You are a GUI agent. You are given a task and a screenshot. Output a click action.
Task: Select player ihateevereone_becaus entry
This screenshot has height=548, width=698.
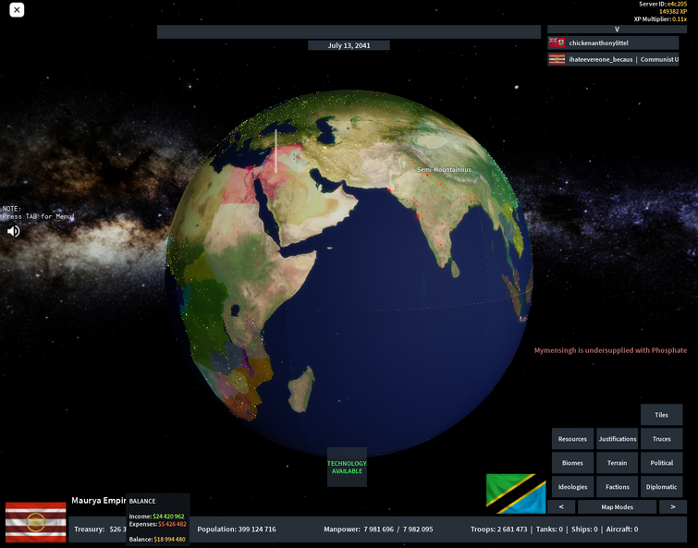point(613,59)
